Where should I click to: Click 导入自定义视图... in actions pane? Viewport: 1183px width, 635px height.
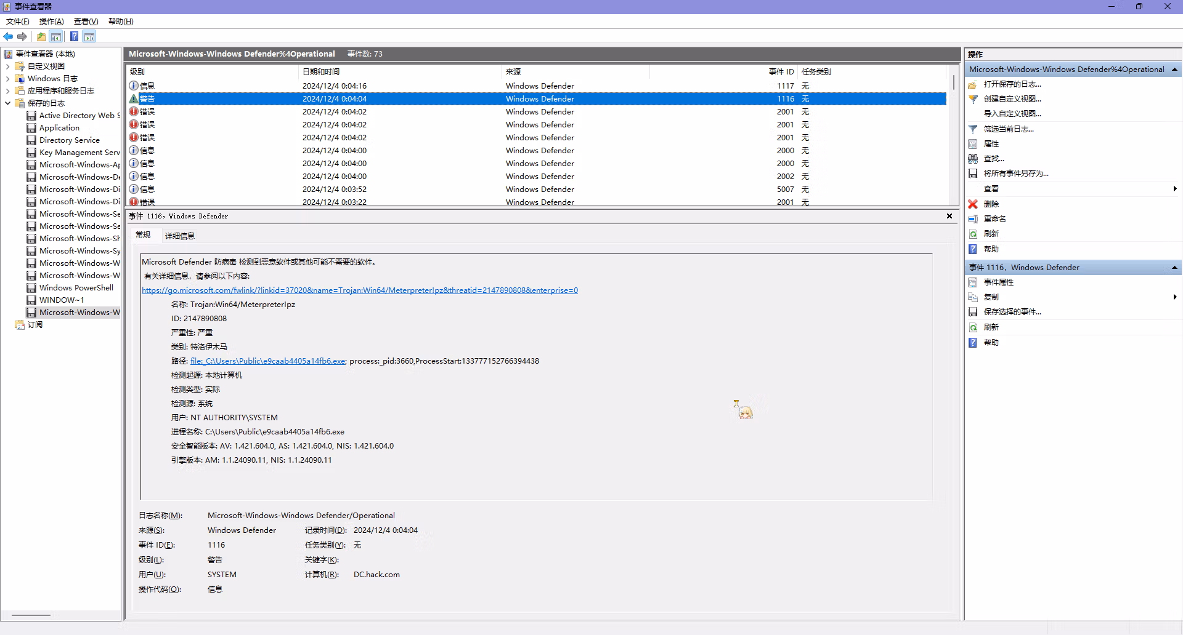[x=1012, y=114]
